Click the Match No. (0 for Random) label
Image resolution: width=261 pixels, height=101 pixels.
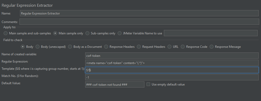[20, 76]
